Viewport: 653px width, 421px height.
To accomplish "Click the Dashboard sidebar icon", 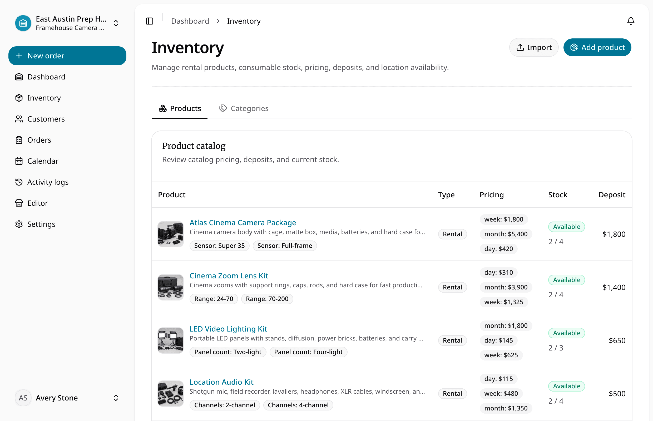I will tap(19, 77).
